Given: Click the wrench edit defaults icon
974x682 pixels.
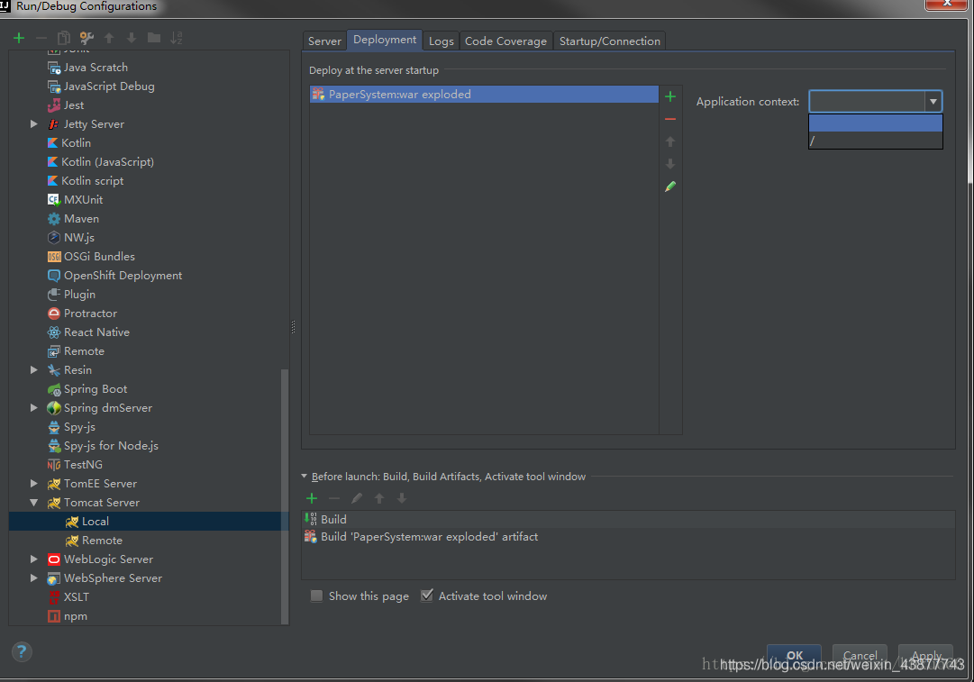Looking at the screenshot, I should click(x=86, y=38).
